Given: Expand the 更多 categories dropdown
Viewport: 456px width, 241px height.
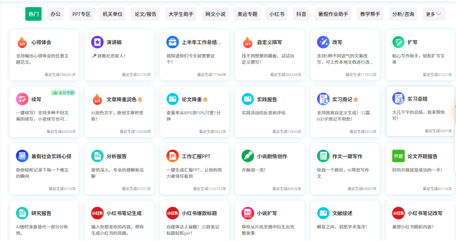Looking at the screenshot, I should pyautogui.click(x=434, y=14).
